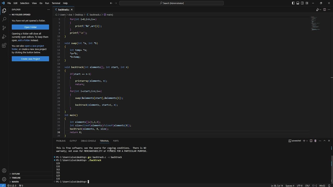Click the Explorer Views and More Actions ellipsis
Viewport: 333px width, 187px height.
click(x=48, y=10)
